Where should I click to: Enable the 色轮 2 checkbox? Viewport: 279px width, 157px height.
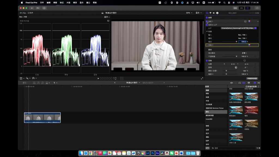coord(207,45)
